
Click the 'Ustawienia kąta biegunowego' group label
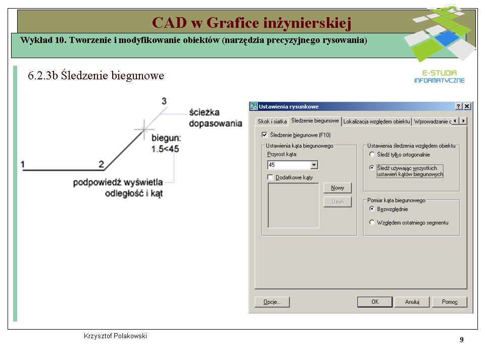click(300, 146)
